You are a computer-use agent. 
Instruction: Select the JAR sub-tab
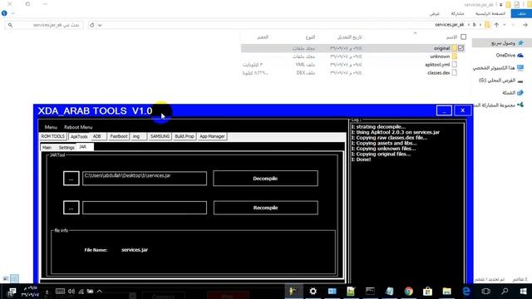[84, 147]
